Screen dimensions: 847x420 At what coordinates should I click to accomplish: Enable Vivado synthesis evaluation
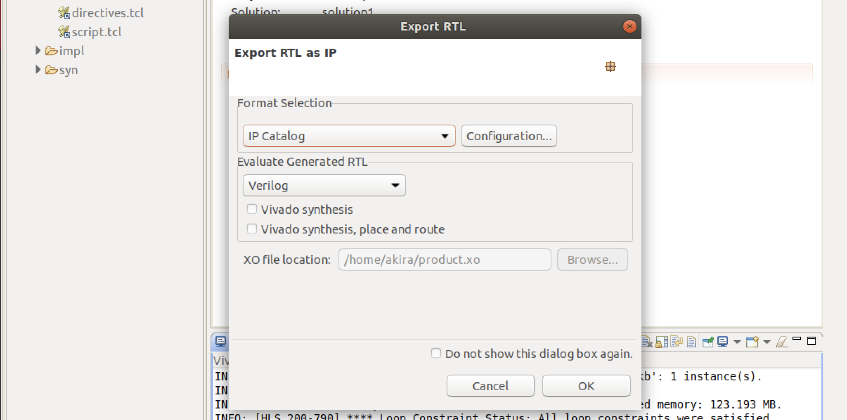click(252, 209)
